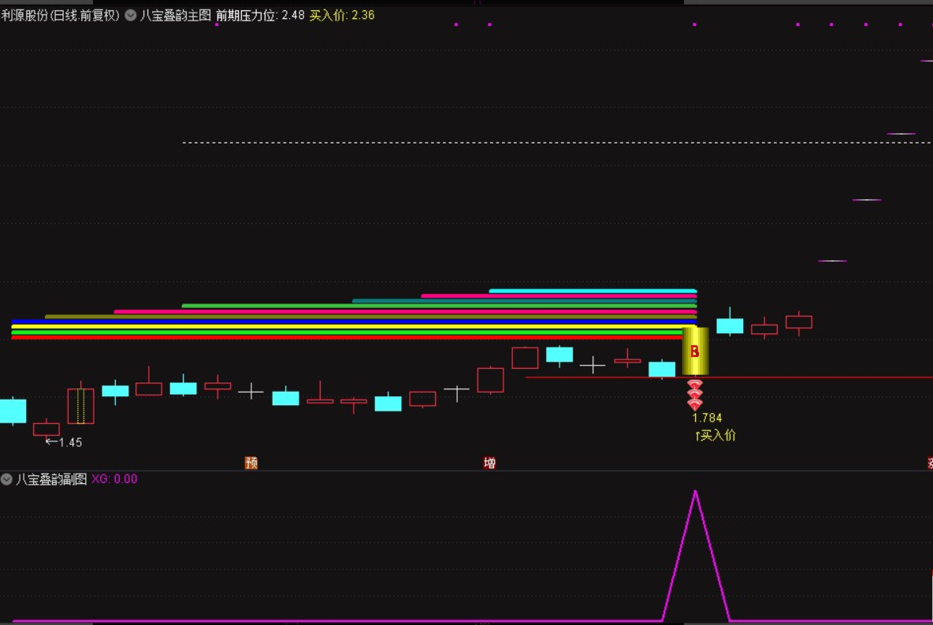The image size is (933, 625).
Task: Click the yellow 买入价: 2.36 label
Action: click(x=341, y=15)
